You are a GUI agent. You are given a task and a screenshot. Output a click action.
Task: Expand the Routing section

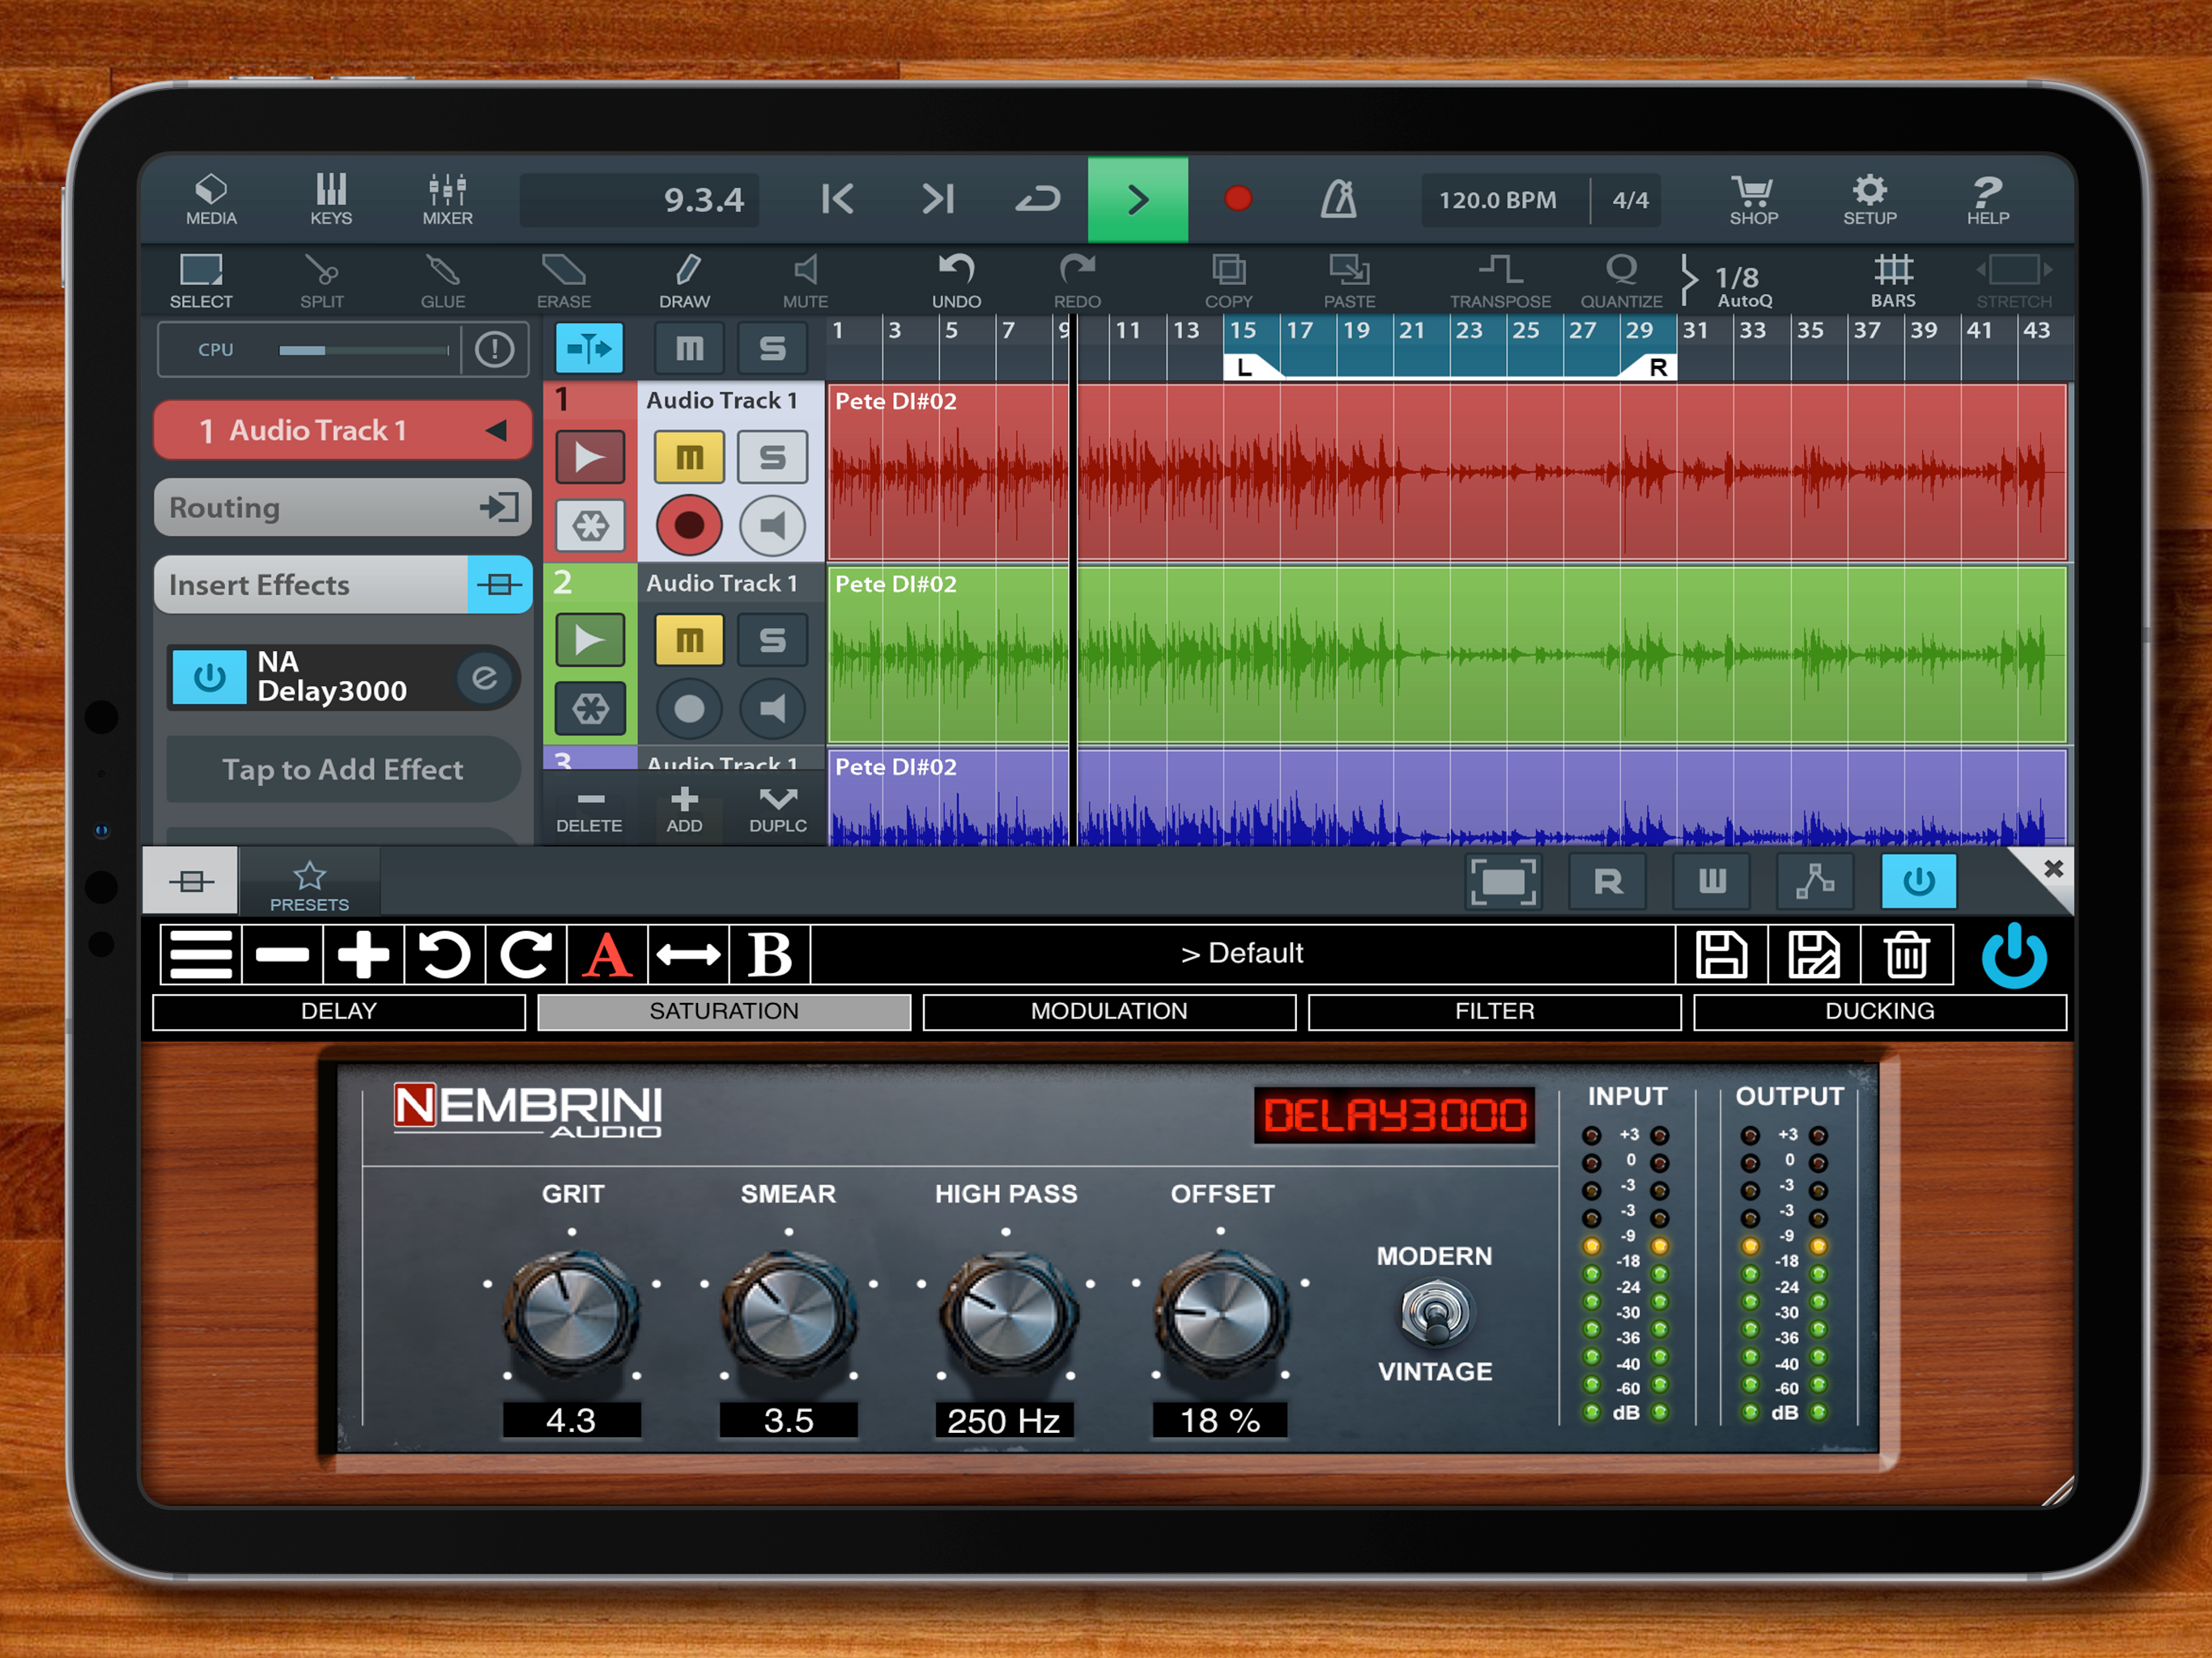(x=342, y=507)
